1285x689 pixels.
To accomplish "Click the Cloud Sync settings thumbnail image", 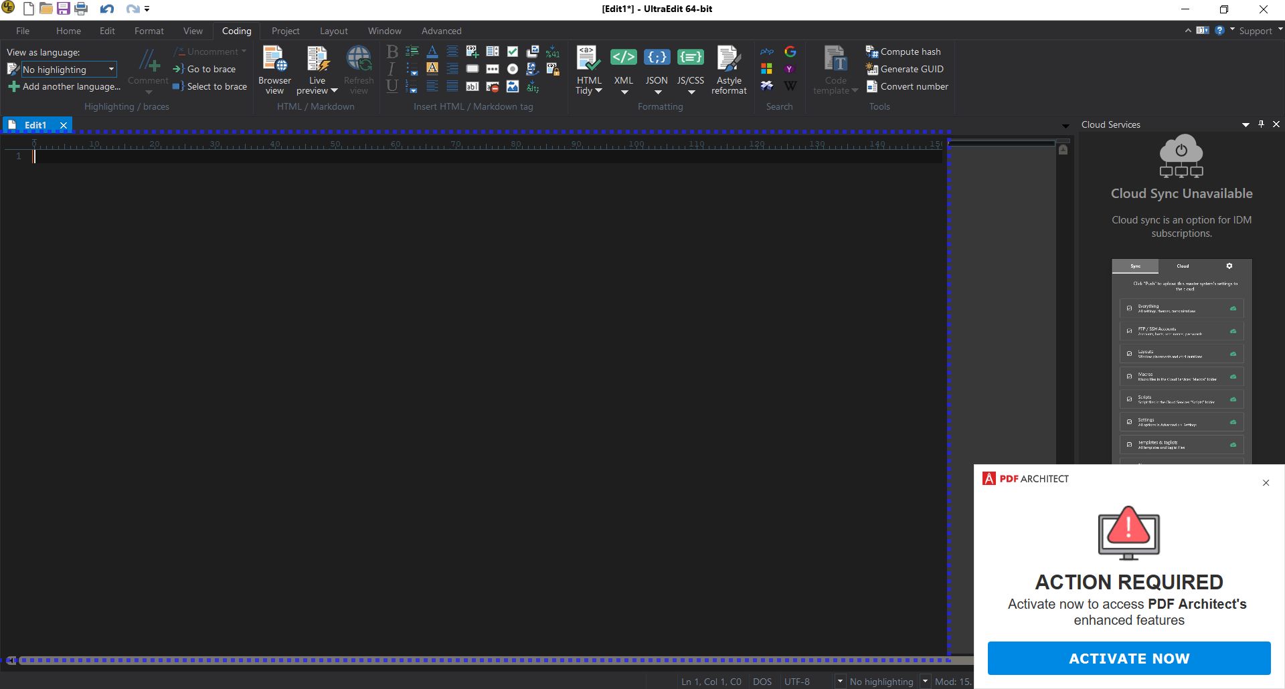I will coord(1182,361).
